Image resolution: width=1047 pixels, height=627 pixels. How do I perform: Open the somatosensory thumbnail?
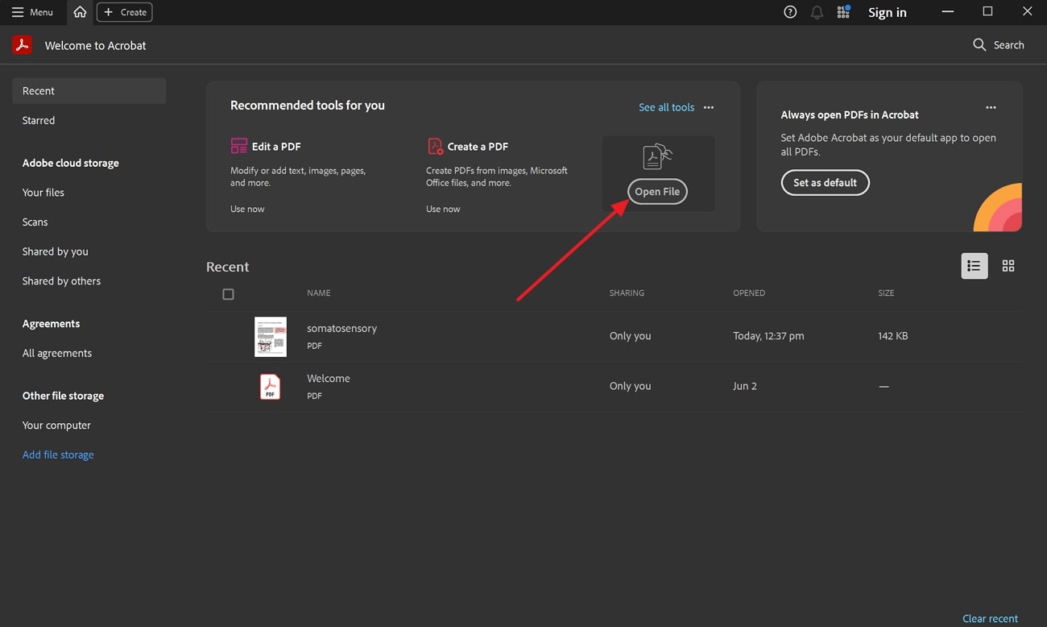[271, 336]
